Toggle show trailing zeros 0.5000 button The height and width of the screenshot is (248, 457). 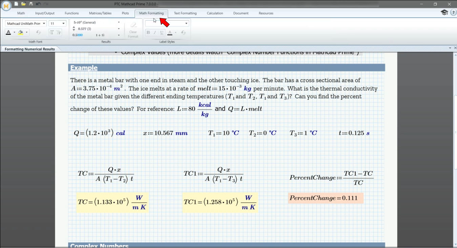pos(78,35)
